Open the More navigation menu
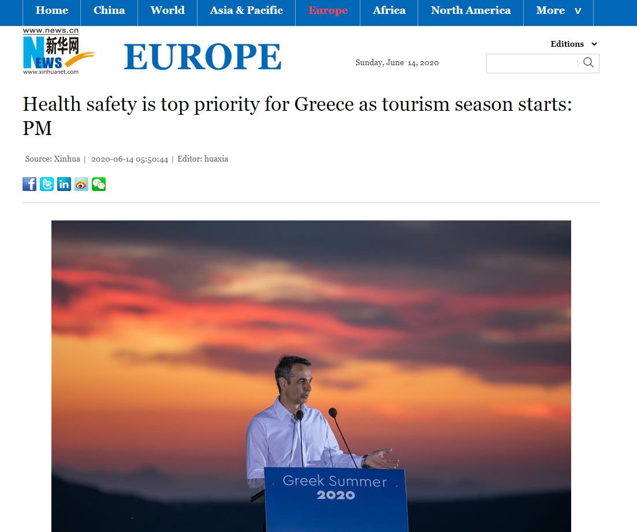Screen dimensions: 637x532 tap(558, 10)
